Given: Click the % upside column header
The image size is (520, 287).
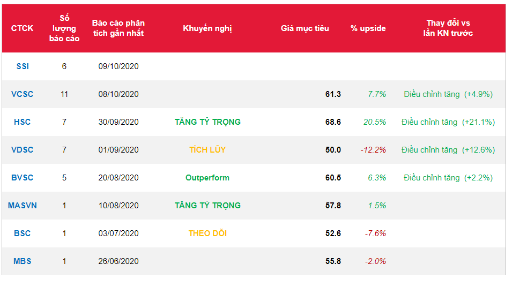Looking at the screenshot, I should pos(368,28).
